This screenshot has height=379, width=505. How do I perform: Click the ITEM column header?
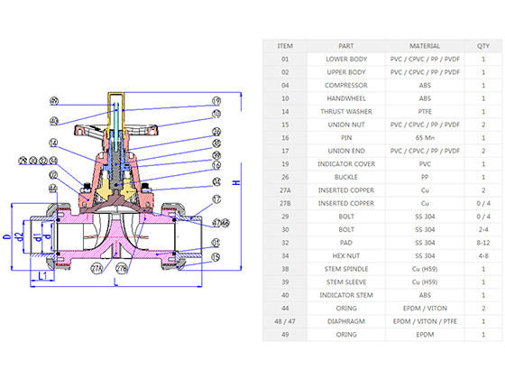click(285, 46)
